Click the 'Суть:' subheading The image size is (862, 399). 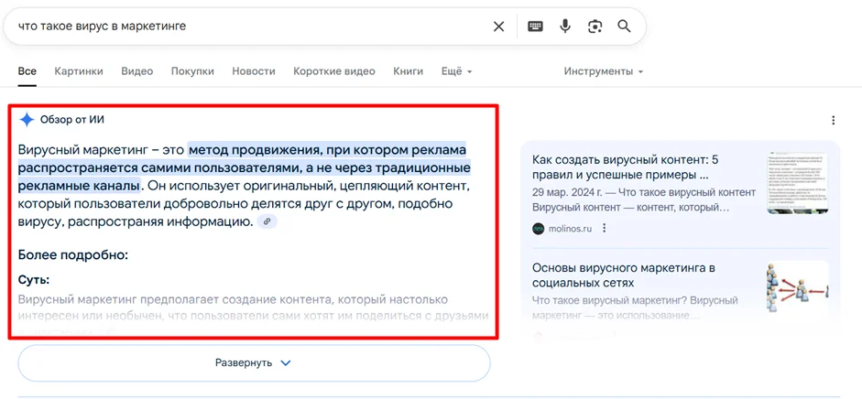[x=34, y=280]
